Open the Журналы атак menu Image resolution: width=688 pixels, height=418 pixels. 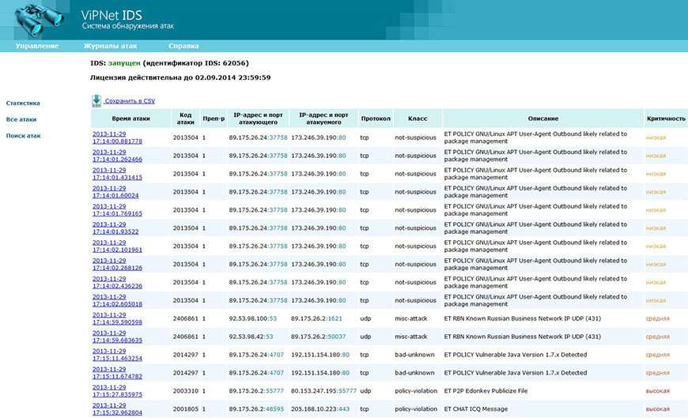point(110,46)
